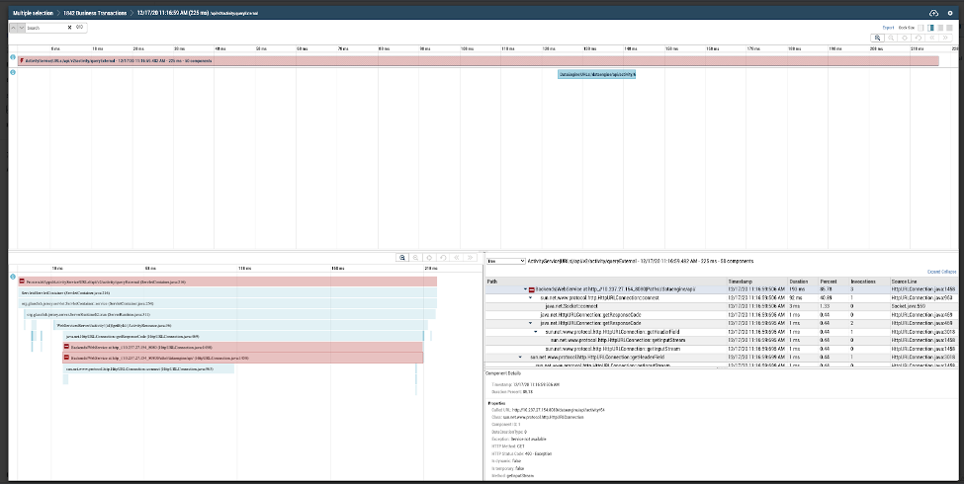Click into the Search text field
Viewport: 966px width, 485px height.
click(45, 28)
